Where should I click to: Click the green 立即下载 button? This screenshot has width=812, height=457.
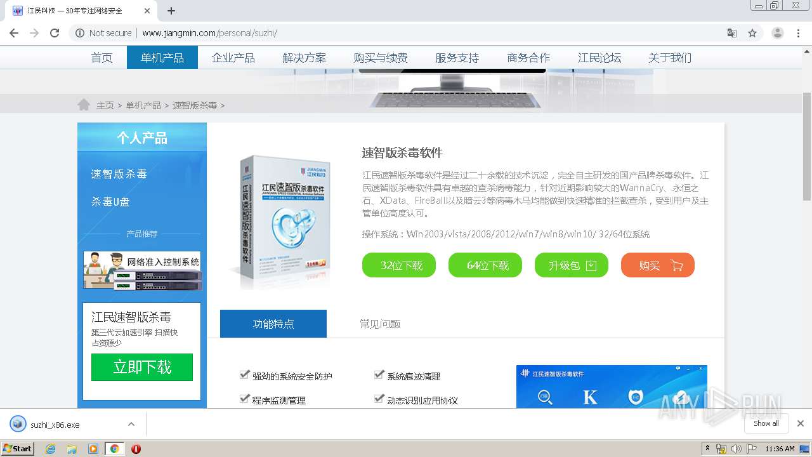coord(142,367)
